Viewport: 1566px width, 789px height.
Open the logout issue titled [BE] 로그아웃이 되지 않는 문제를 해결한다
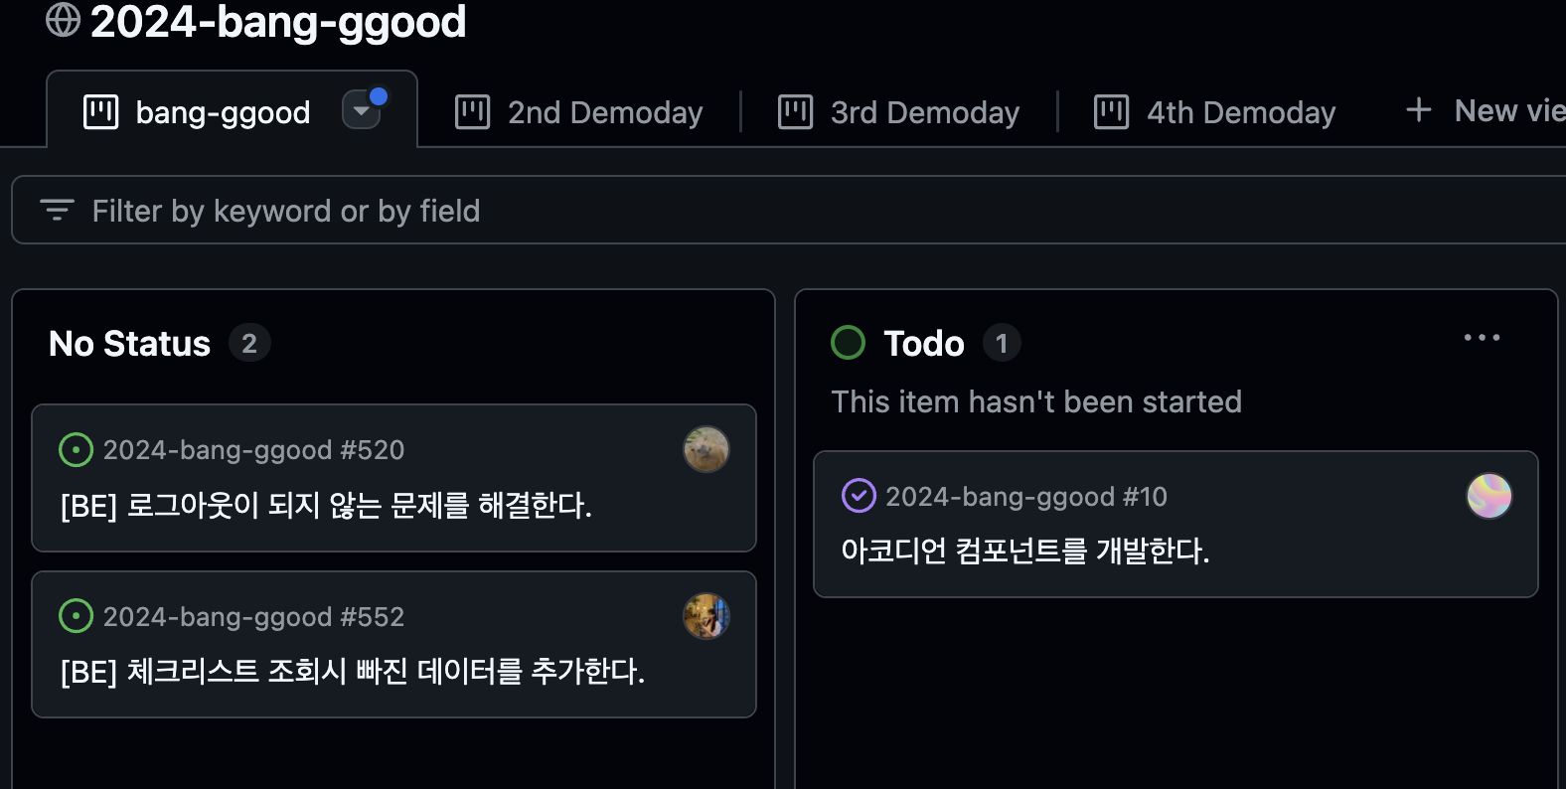click(x=326, y=506)
